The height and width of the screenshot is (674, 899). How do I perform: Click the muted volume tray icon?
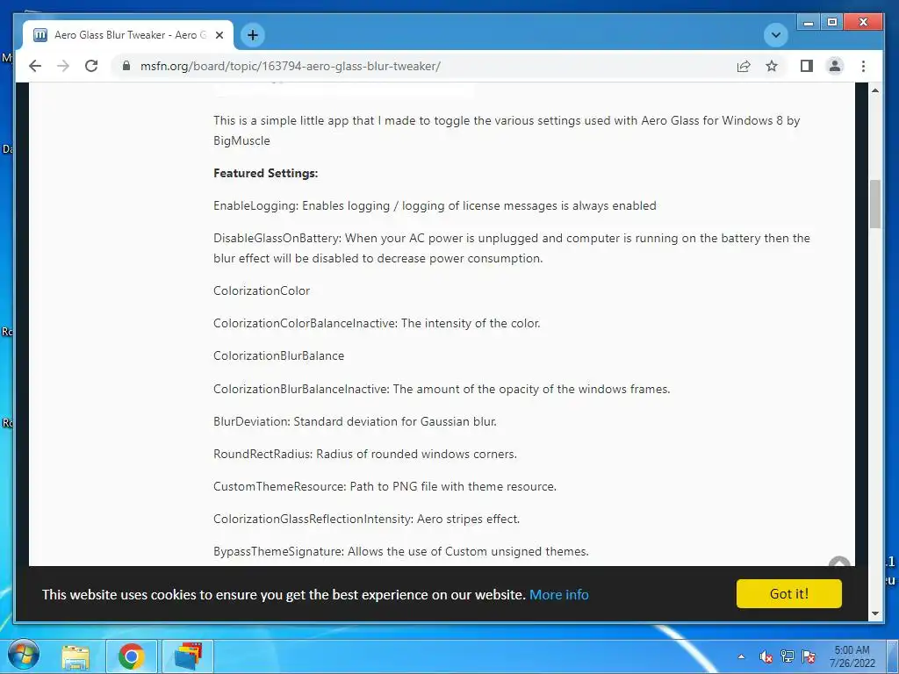point(766,656)
